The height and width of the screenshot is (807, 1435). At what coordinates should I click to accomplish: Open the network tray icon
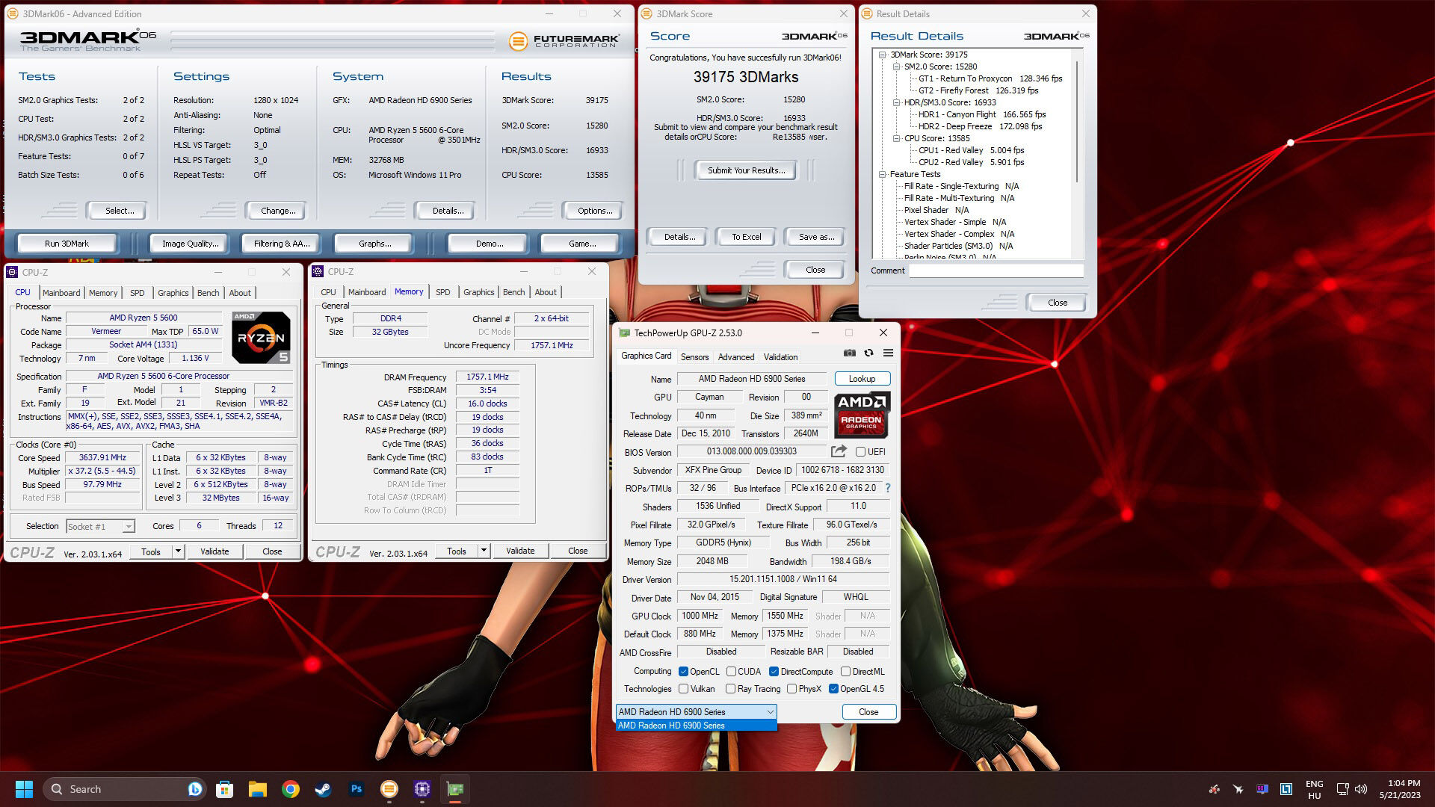click(1342, 789)
